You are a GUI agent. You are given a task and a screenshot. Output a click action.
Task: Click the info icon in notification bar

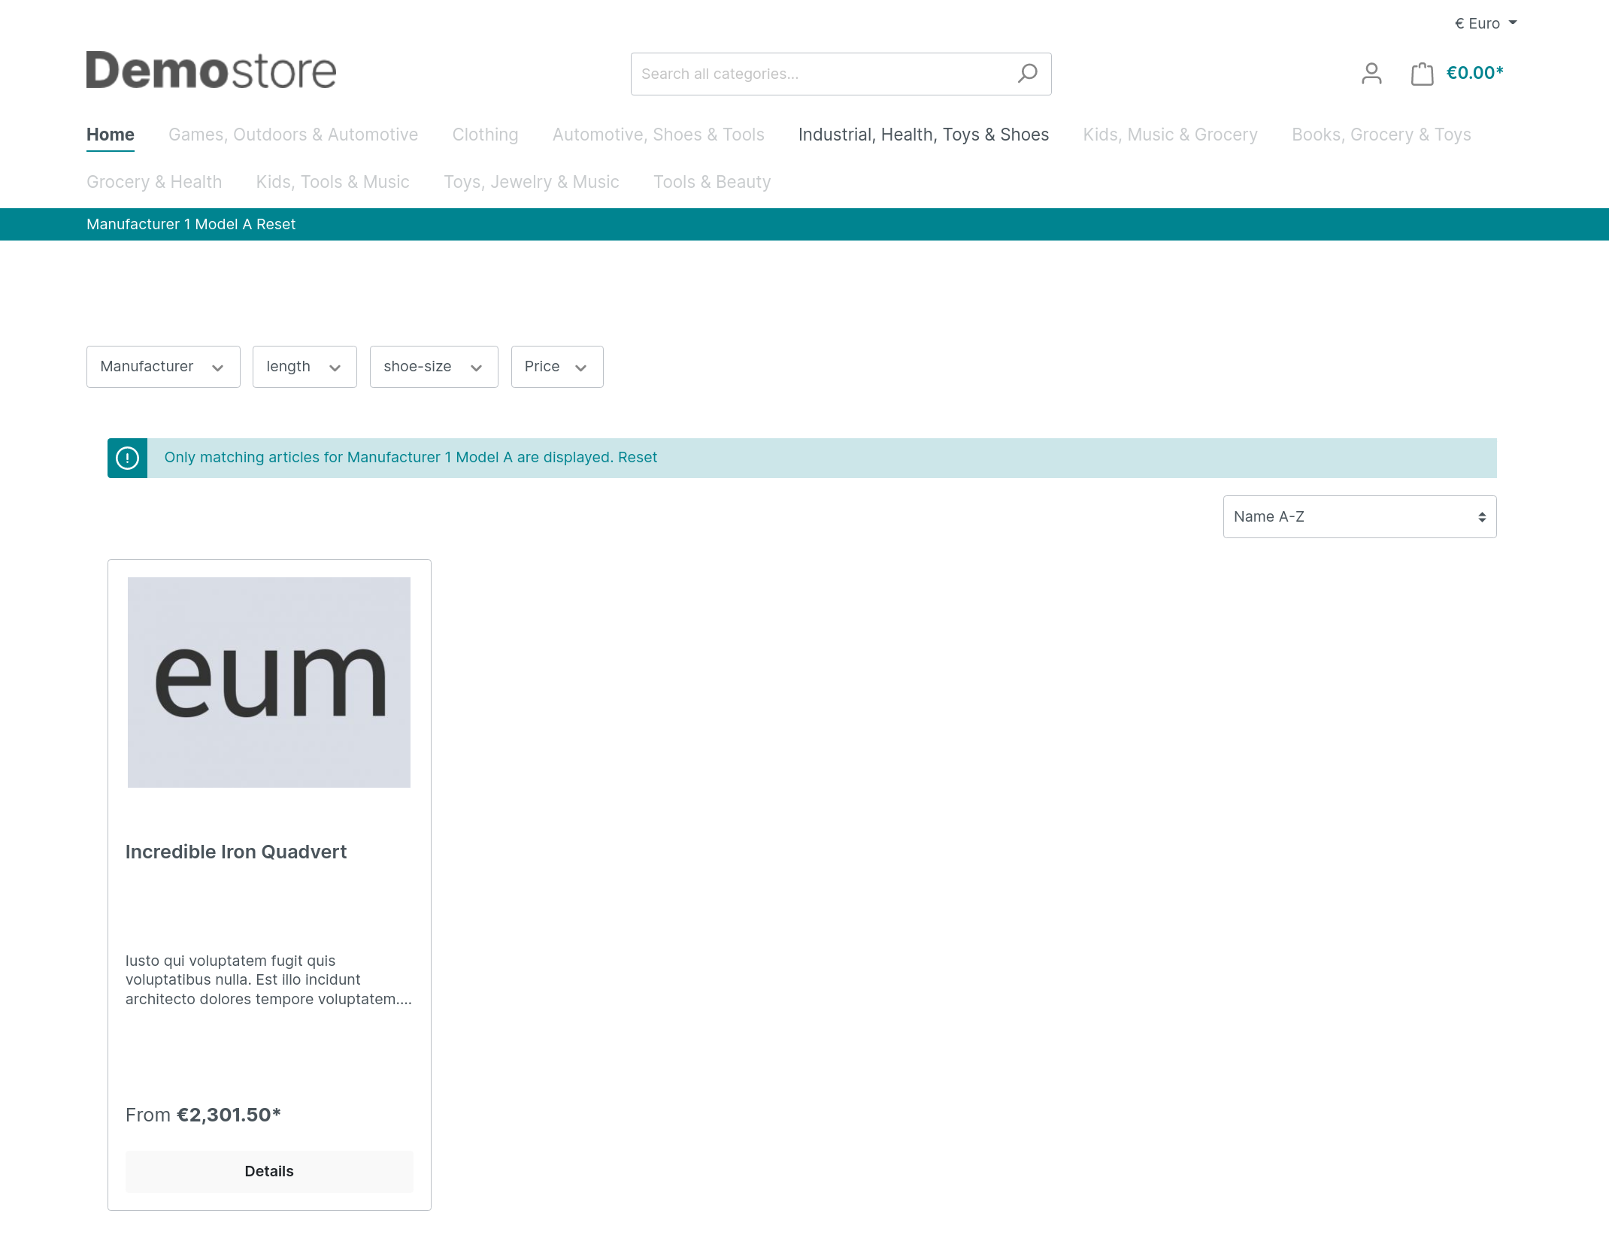pyautogui.click(x=128, y=458)
